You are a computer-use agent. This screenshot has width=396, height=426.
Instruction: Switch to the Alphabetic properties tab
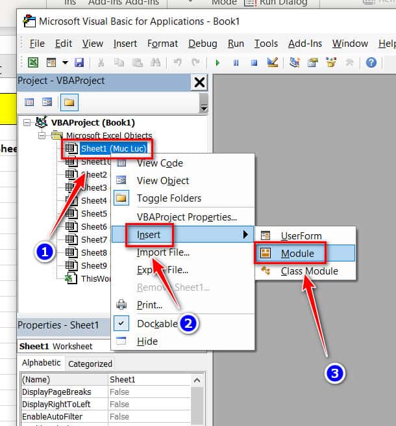coord(42,363)
